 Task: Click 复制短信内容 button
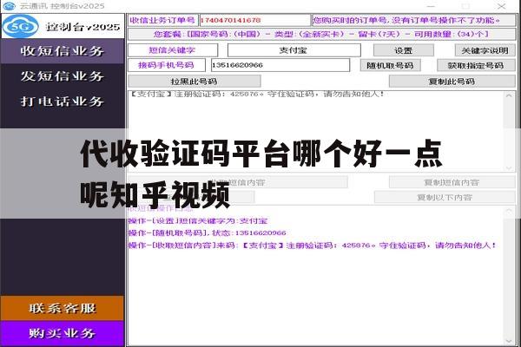pos(452,182)
